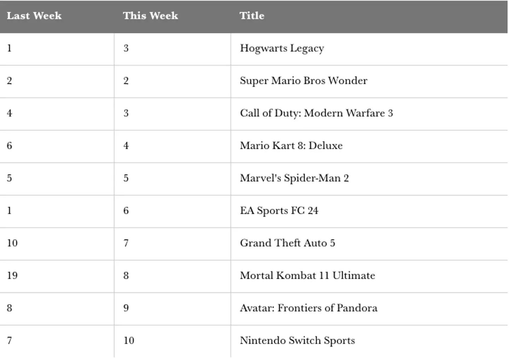Click This Week rank 8 for Mortal Kombat

[126, 276]
